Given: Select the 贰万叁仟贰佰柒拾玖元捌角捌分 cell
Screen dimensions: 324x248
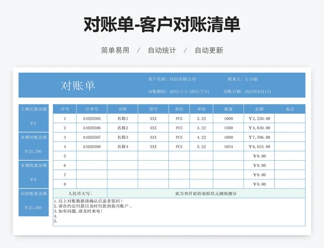Looking at the screenshot, I should (x=206, y=194).
